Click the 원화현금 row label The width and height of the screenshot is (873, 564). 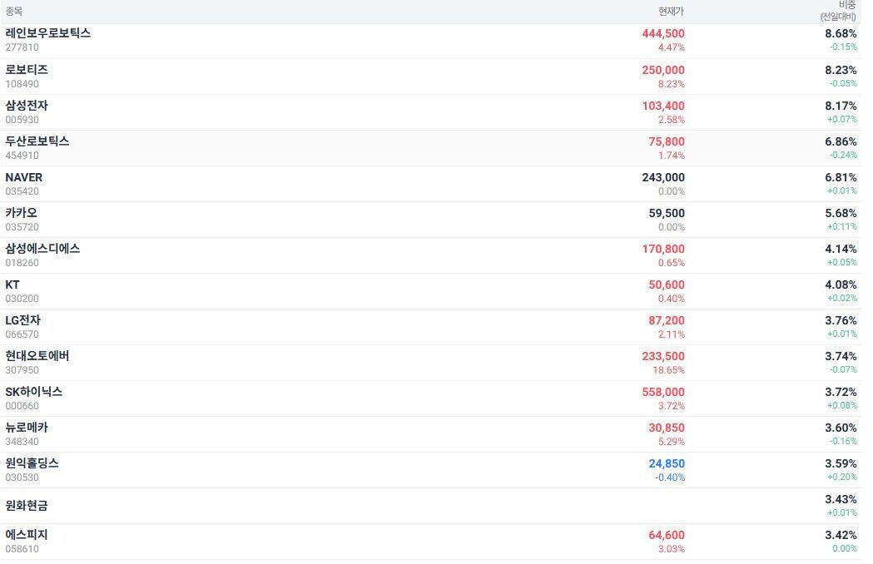point(27,506)
